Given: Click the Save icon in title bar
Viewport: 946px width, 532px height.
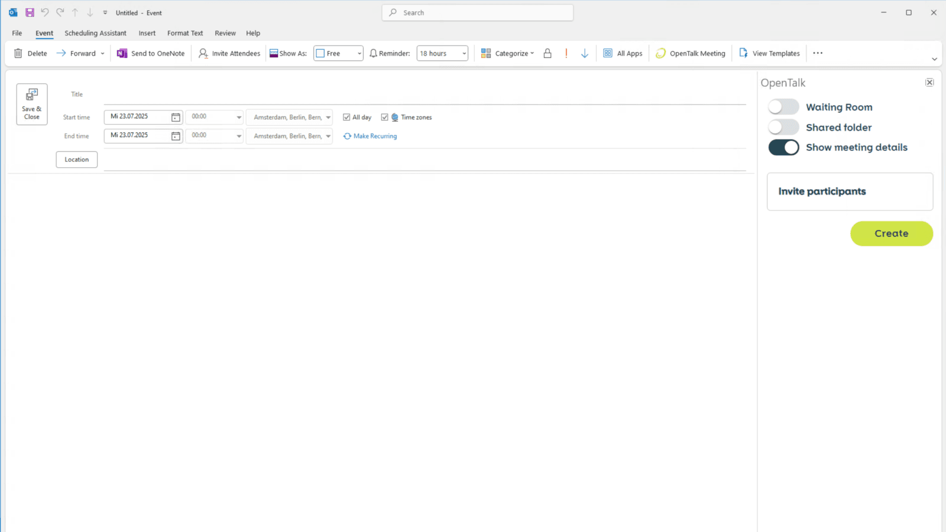Looking at the screenshot, I should (x=30, y=12).
